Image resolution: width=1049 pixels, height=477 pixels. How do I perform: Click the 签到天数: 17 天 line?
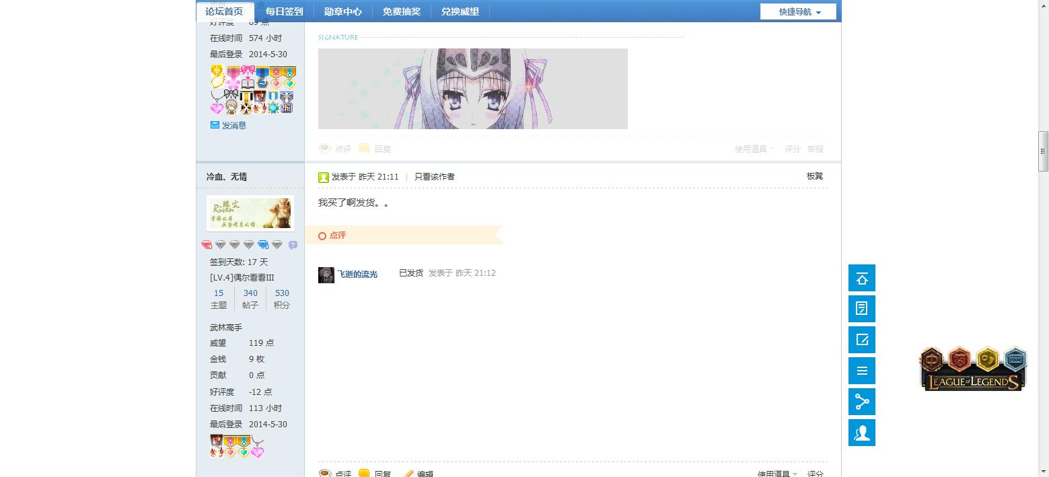click(x=239, y=262)
